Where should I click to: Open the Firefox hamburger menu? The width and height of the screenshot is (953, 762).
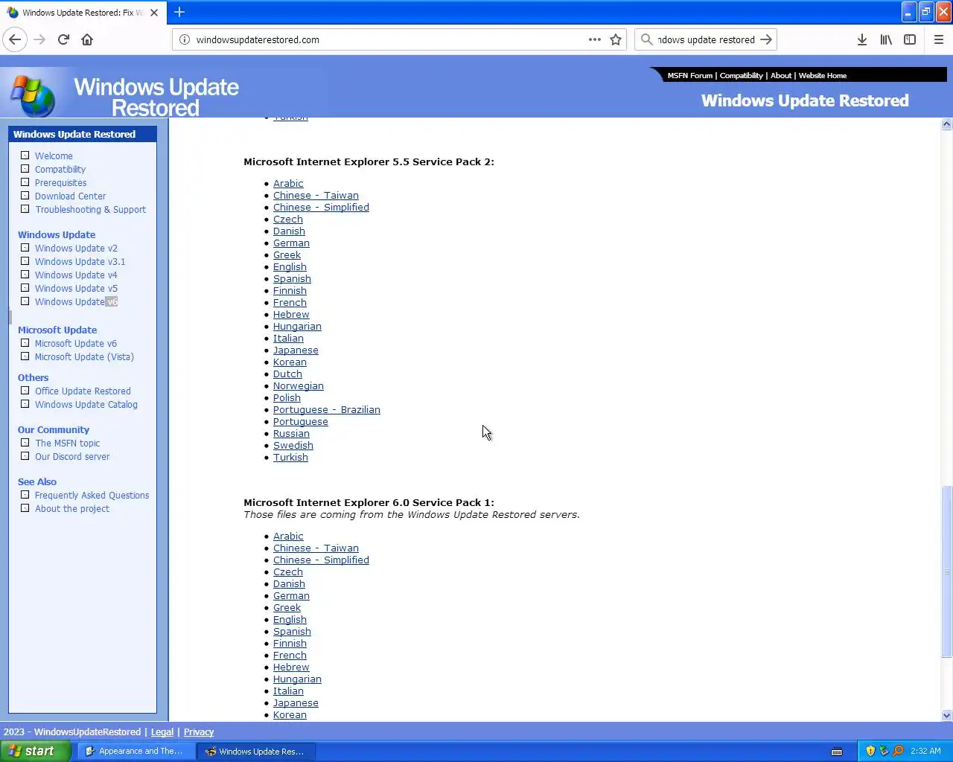[x=939, y=39]
